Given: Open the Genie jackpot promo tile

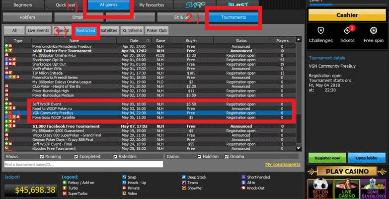Looking at the screenshot, I should click(x=373, y=189).
